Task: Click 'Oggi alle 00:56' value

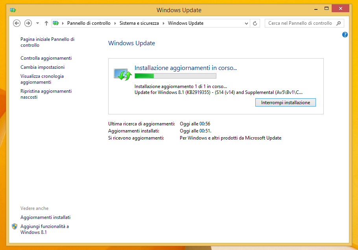Action: click(x=195, y=124)
